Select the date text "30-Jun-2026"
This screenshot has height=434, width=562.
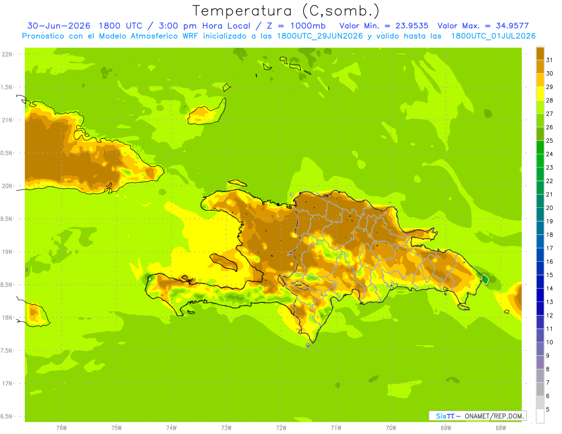pos(59,26)
